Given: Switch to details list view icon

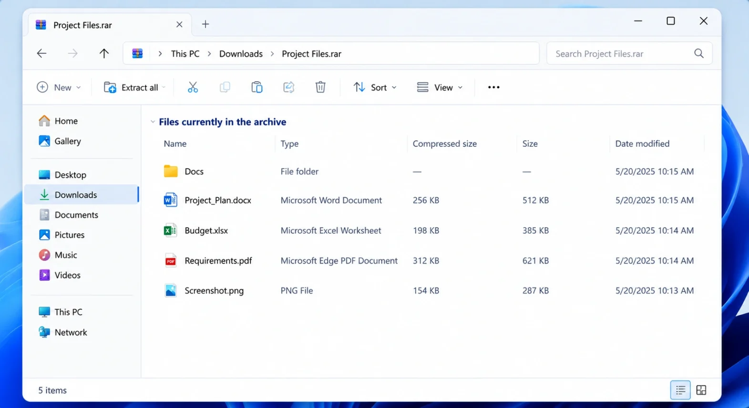Looking at the screenshot, I should point(680,390).
